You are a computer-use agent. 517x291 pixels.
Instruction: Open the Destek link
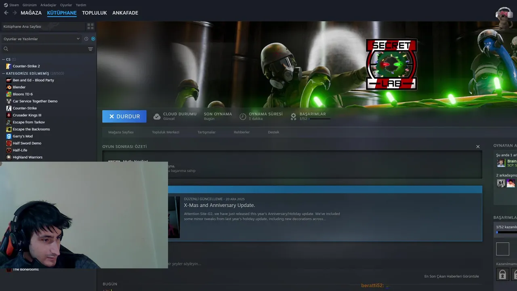[x=273, y=132]
